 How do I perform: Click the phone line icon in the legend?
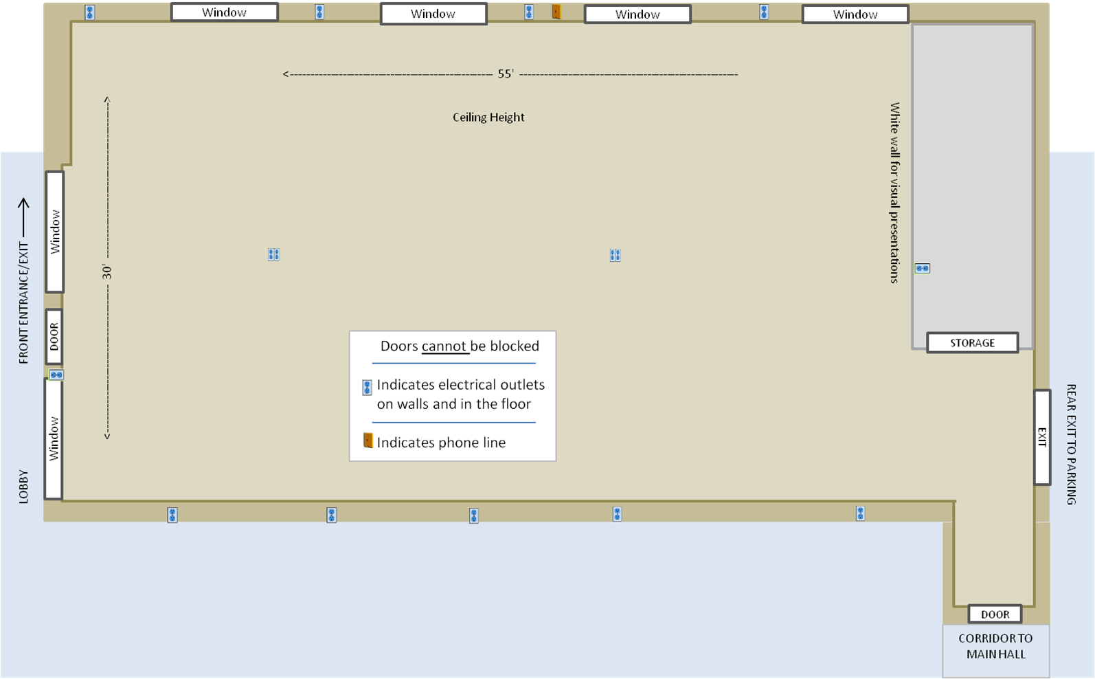point(368,441)
